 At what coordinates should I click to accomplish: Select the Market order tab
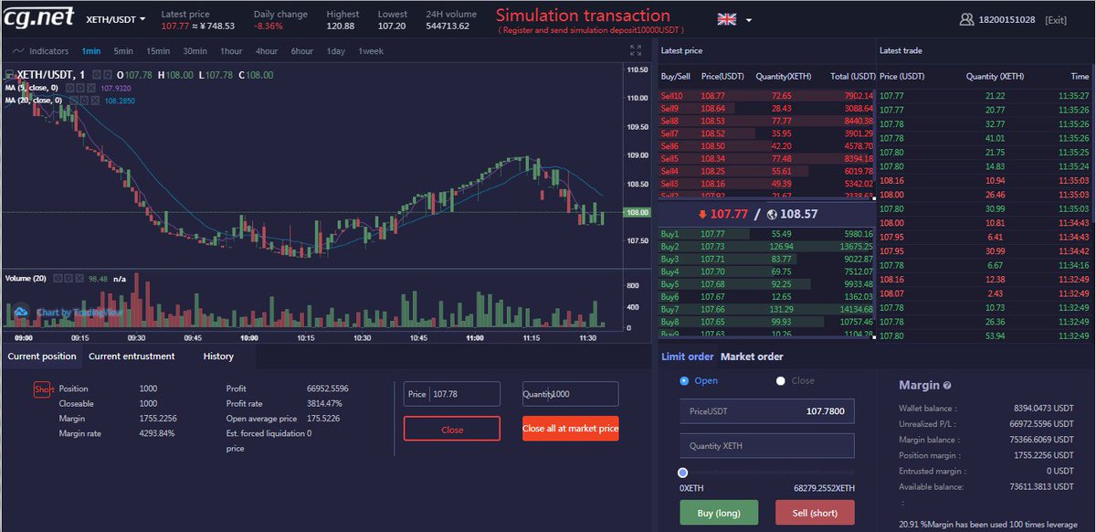coord(753,356)
